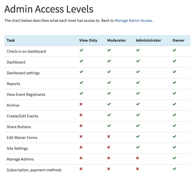
Task: Click the Owner check for Site Settings
Action: 174,147
